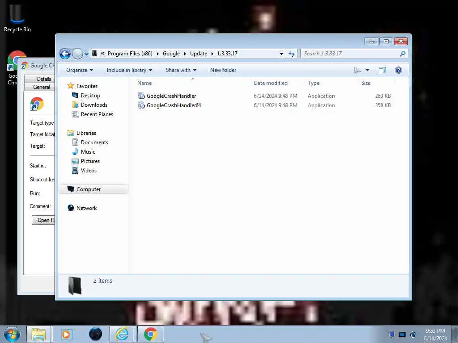Select the GoogleCrashHandler64 file icon
The height and width of the screenshot is (343, 458).
(x=141, y=105)
